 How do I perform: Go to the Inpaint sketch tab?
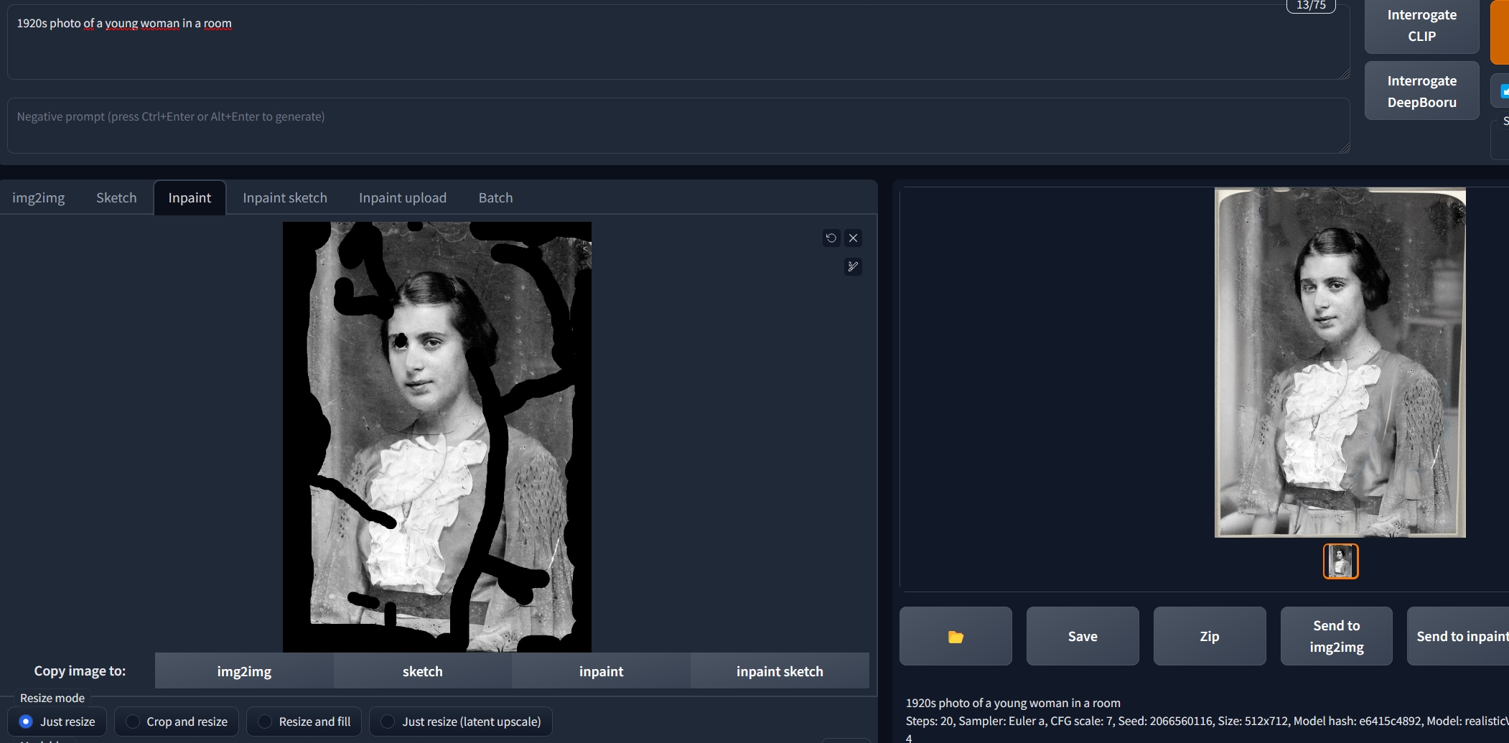pos(285,197)
